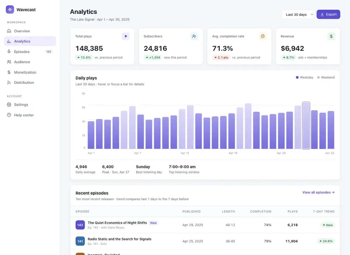Click the 71.3% completion rate value
The image size is (350, 255).
pyautogui.click(x=223, y=48)
